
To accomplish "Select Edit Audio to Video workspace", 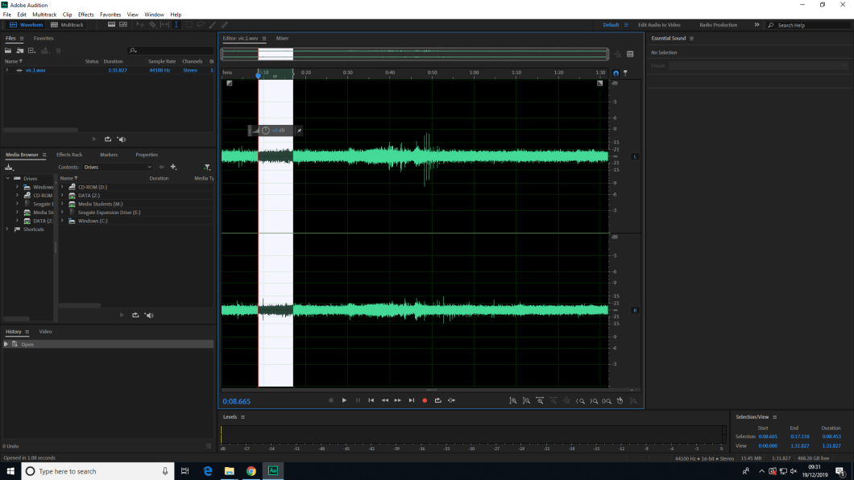I will [x=659, y=25].
